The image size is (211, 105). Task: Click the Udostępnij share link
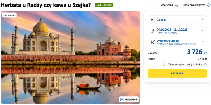tap(167, 5)
